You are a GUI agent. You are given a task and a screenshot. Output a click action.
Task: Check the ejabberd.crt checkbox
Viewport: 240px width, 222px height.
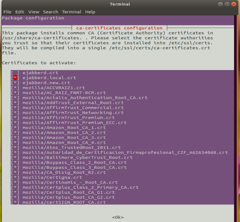coord(15,73)
